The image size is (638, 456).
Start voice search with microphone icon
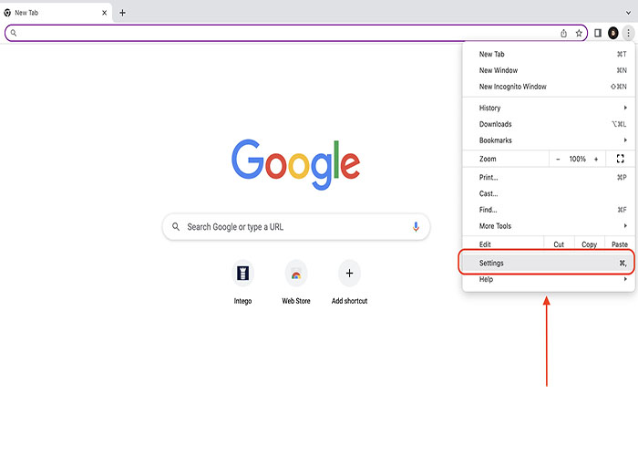416,227
